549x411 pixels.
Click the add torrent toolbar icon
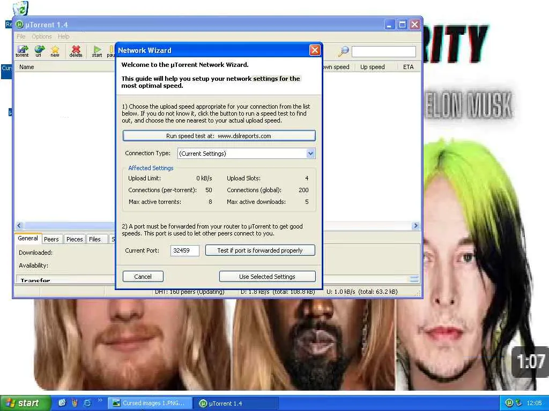click(23, 51)
